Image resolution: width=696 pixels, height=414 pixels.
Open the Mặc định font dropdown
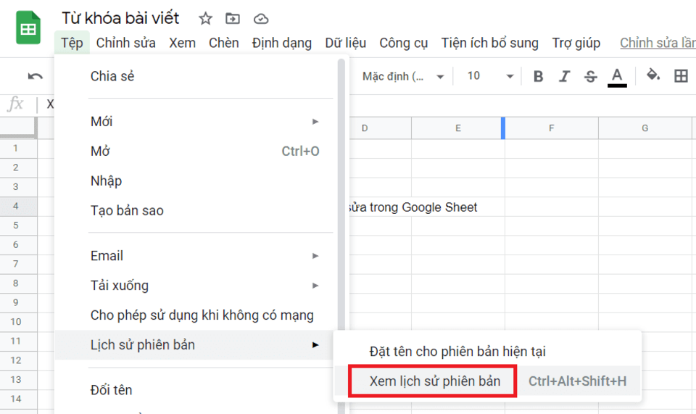[403, 76]
